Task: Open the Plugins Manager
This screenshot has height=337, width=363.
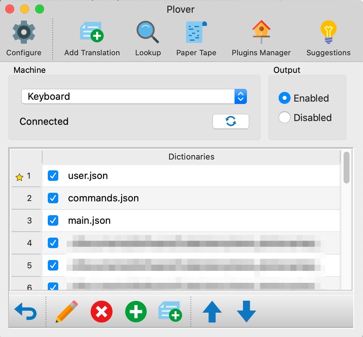Action: point(261,33)
